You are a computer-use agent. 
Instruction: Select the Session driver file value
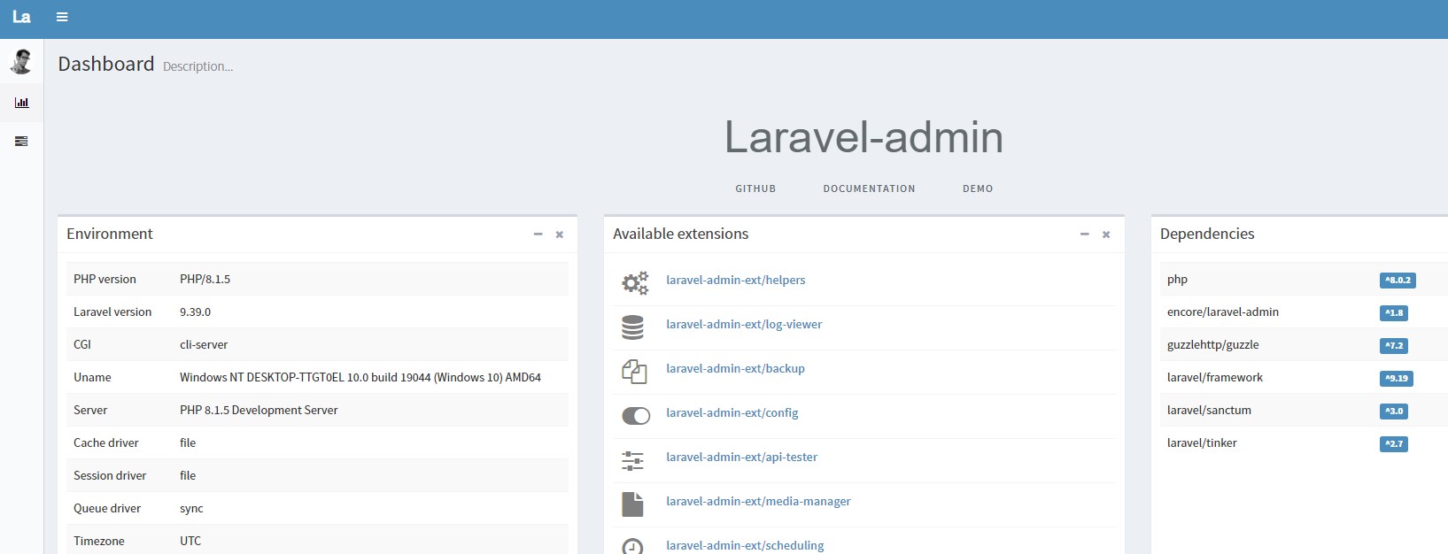click(188, 475)
